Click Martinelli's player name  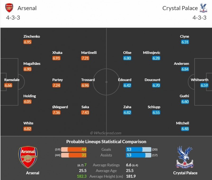pos(89,53)
